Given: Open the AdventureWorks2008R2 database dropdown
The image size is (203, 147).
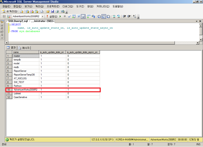Looking at the screenshot, I should click(x=42, y=16).
